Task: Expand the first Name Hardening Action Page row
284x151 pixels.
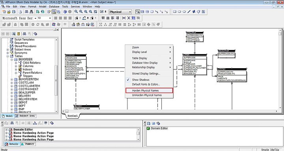Action: click(x=7, y=133)
